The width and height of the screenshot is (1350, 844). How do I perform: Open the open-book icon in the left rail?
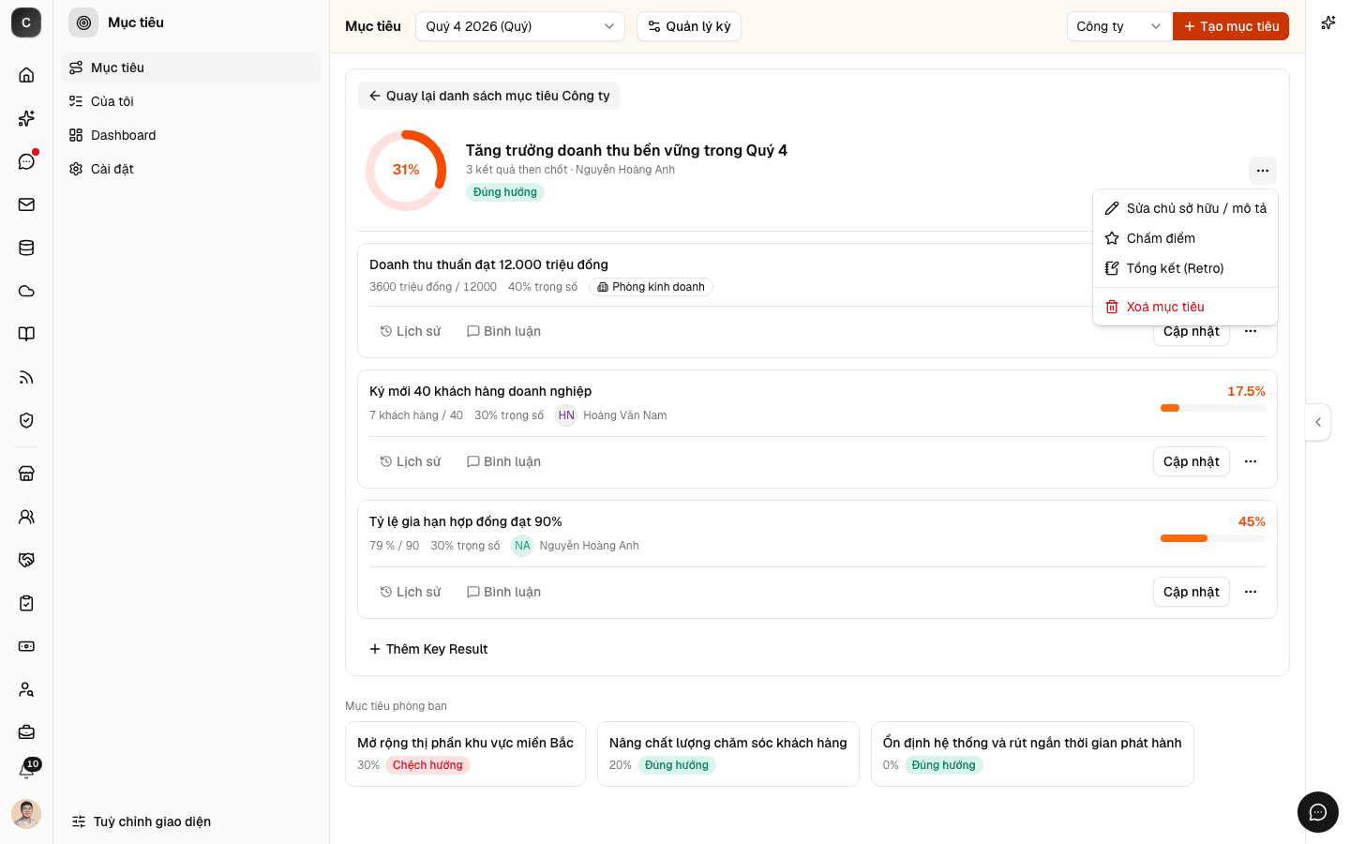click(26, 334)
